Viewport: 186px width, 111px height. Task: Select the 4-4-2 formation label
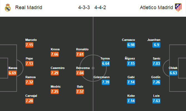pos(100,8)
